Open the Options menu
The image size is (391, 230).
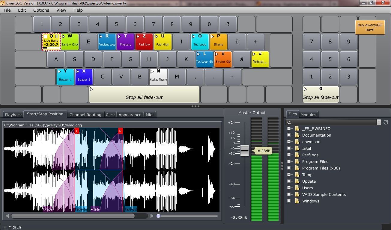coord(41,10)
